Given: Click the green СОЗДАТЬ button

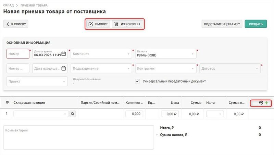Looking at the screenshot, I should [256, 24].
